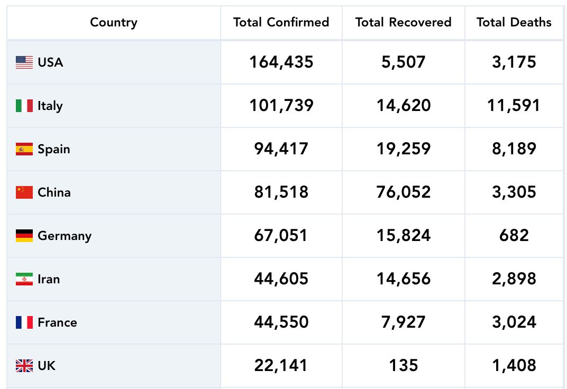Viewport: 567px width, 389px height.
Task: Sort by the Country column header
Action: [x=113, y=22]
